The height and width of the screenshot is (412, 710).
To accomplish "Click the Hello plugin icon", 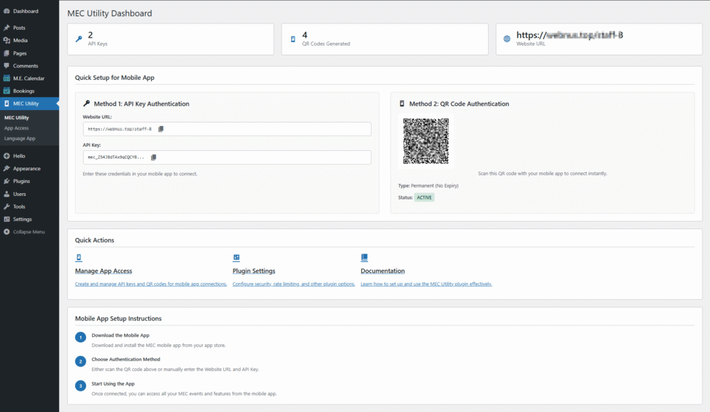I will [x=7, y=156].
